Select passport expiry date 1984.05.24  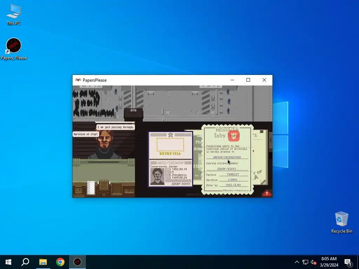tap(179, 178)
